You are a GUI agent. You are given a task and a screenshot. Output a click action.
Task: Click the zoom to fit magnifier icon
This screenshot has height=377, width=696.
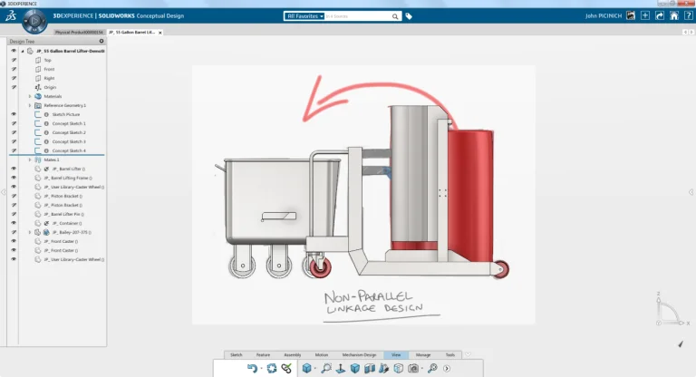point(326,368)
